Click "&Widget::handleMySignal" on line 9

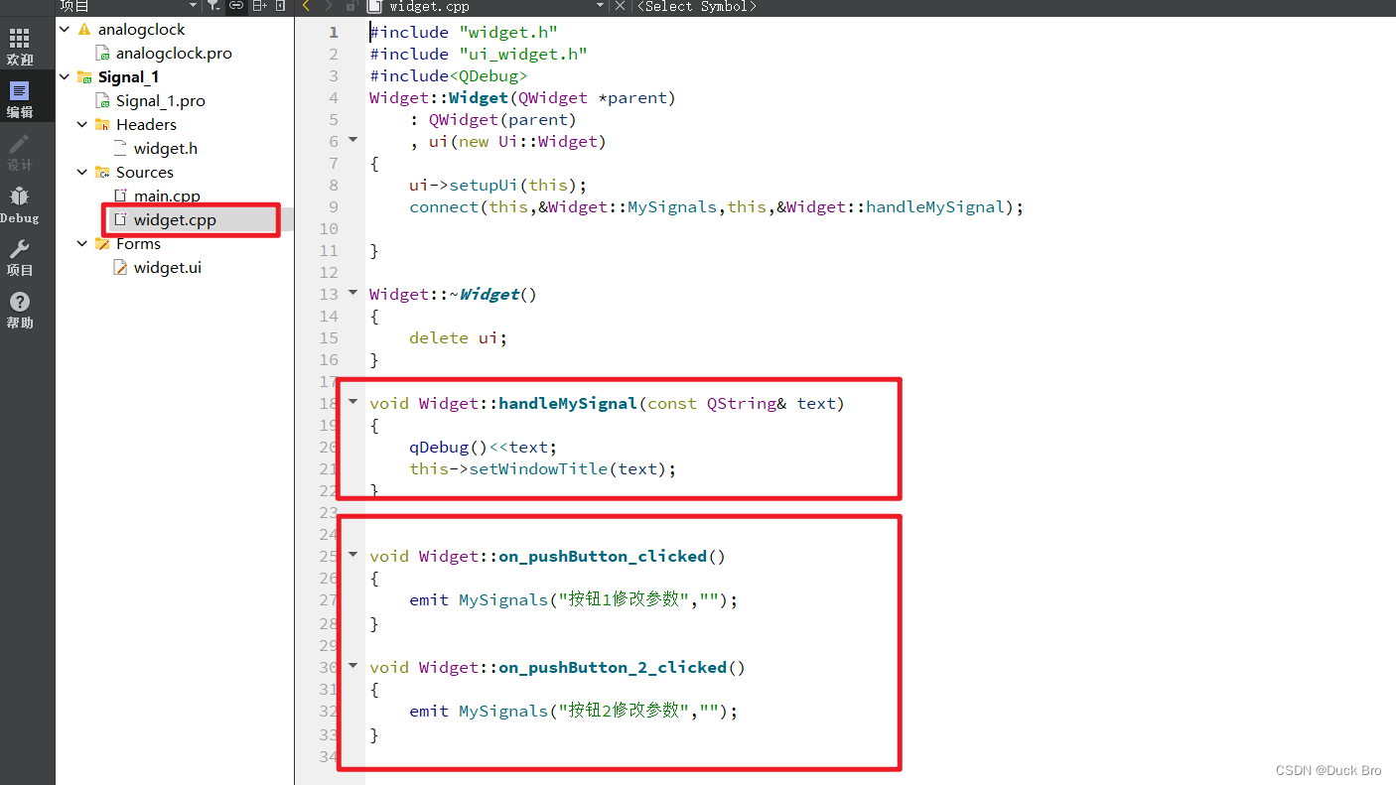point(890,206)
